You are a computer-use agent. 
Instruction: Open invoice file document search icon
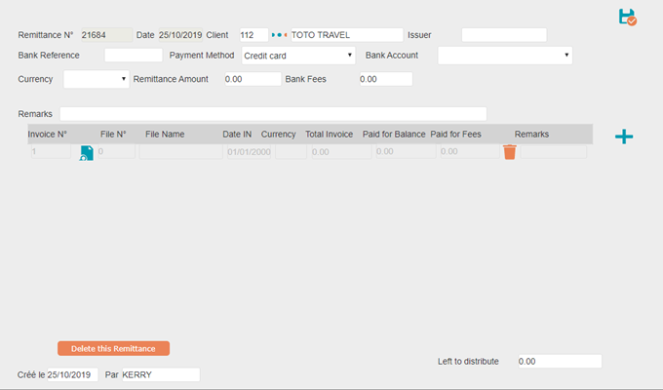[x=86, y=153]
